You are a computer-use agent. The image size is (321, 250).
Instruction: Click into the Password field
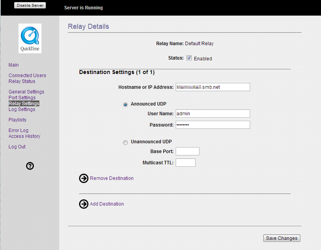[213, 125]
